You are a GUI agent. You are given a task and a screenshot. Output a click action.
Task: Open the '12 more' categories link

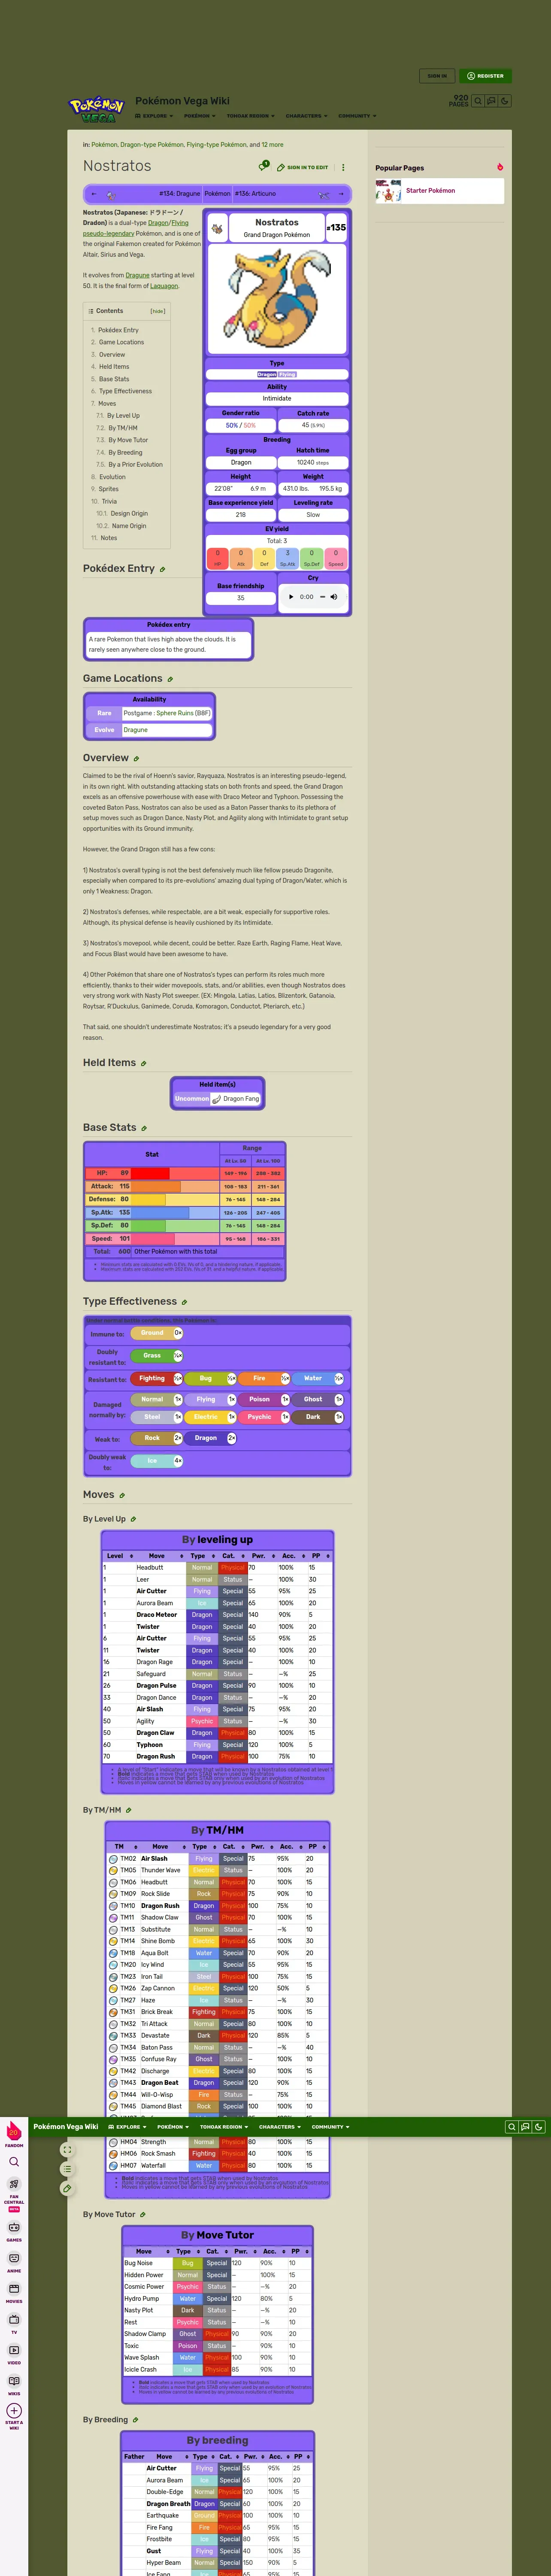pyautogui.click(x=272, y=145)
